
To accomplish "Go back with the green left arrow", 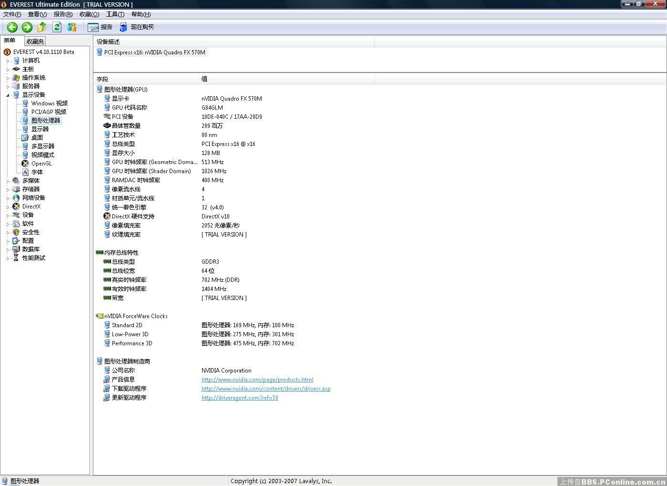I will (12, 27).
